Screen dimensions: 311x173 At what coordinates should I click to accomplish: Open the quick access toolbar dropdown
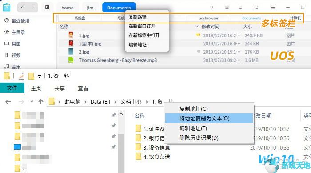[x=39, y=77]
